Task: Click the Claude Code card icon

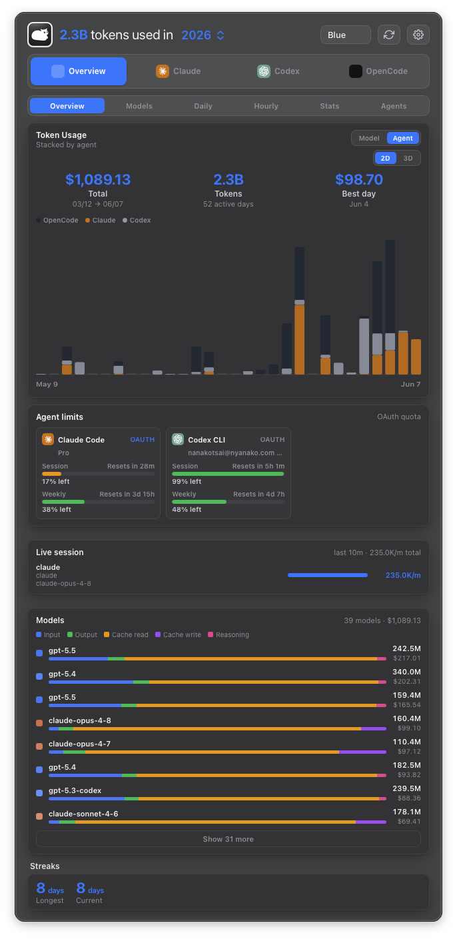Action: click(48, 439)
